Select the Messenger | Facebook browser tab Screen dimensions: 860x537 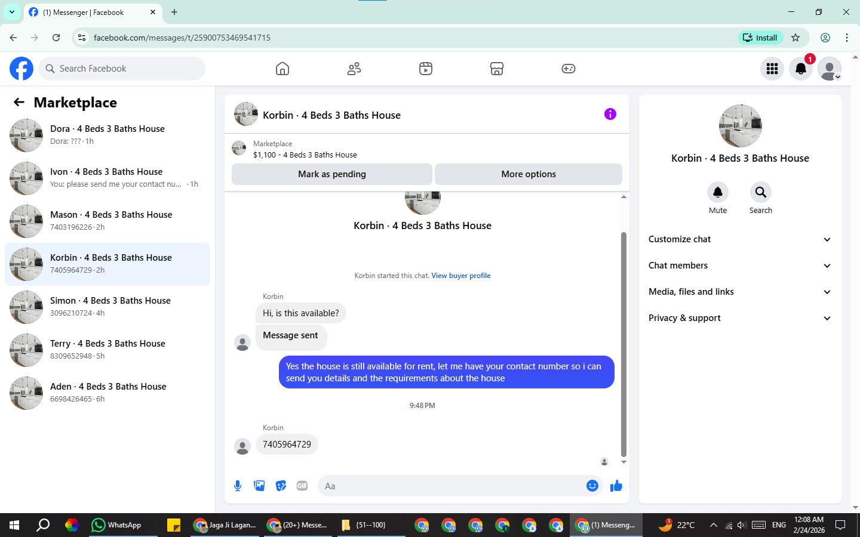click(93, 12)
